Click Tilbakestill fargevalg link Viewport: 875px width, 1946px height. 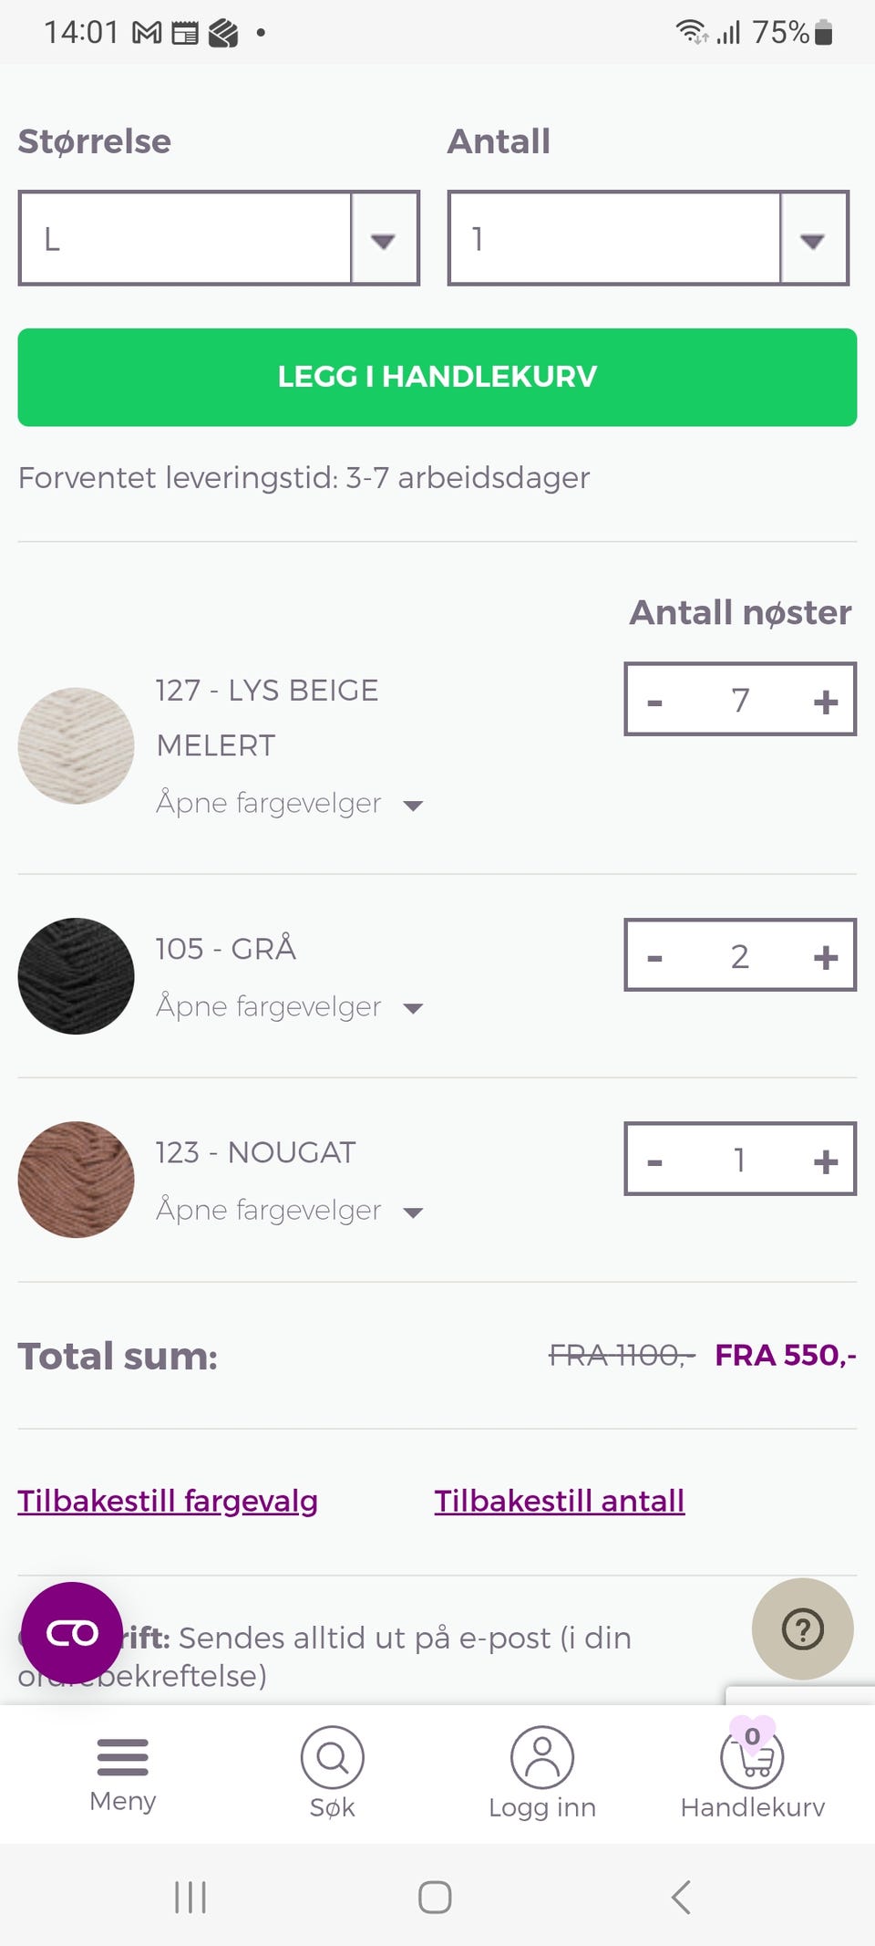[168, 1501]
